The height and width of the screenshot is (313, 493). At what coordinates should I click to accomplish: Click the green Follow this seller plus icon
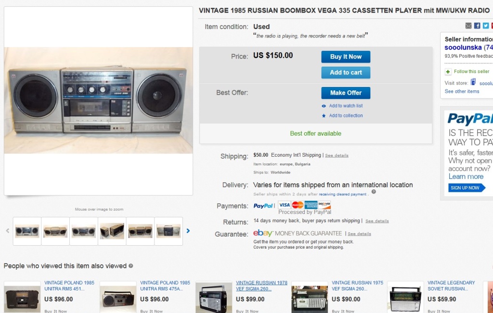(x=448, y=72)
